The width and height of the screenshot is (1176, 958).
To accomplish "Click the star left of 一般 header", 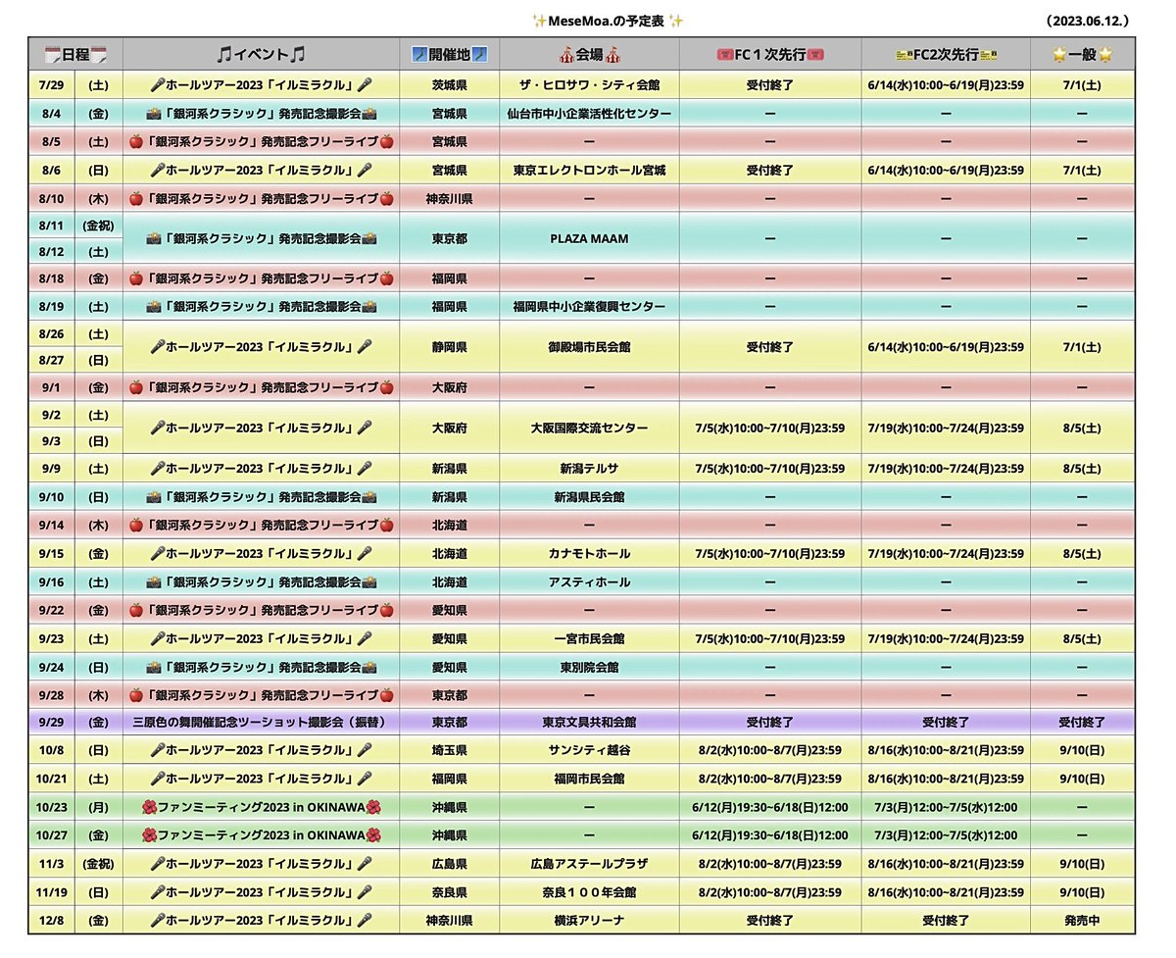I will coord(1059,54).
